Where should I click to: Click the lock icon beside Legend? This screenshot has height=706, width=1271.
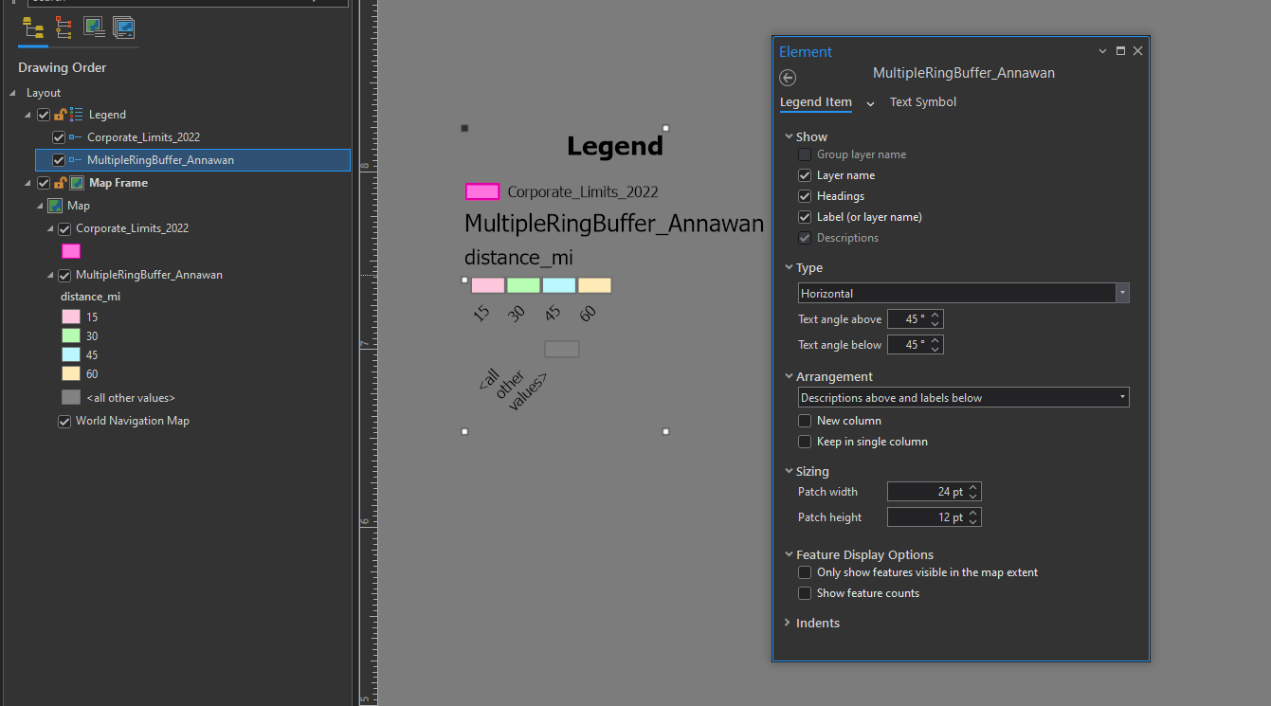[62, 115]
